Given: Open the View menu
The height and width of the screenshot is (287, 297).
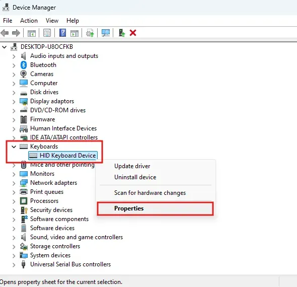Looking at the screenshot, I should 52,21.
